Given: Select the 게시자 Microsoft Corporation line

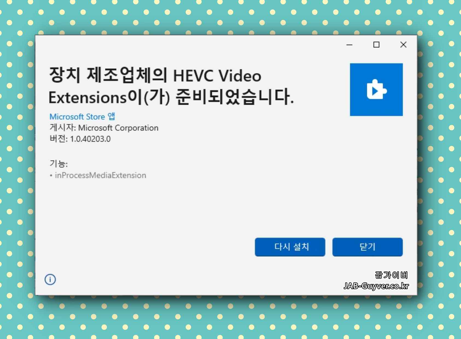Looking at the screenshot, I should 104,128.
